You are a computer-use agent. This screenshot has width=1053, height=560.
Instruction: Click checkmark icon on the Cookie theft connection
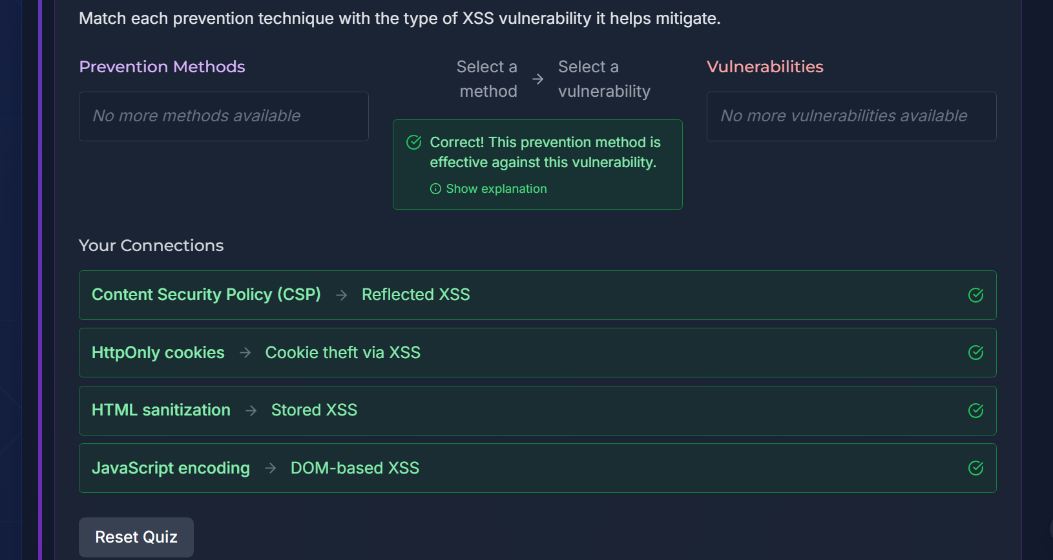coord(975,353)
